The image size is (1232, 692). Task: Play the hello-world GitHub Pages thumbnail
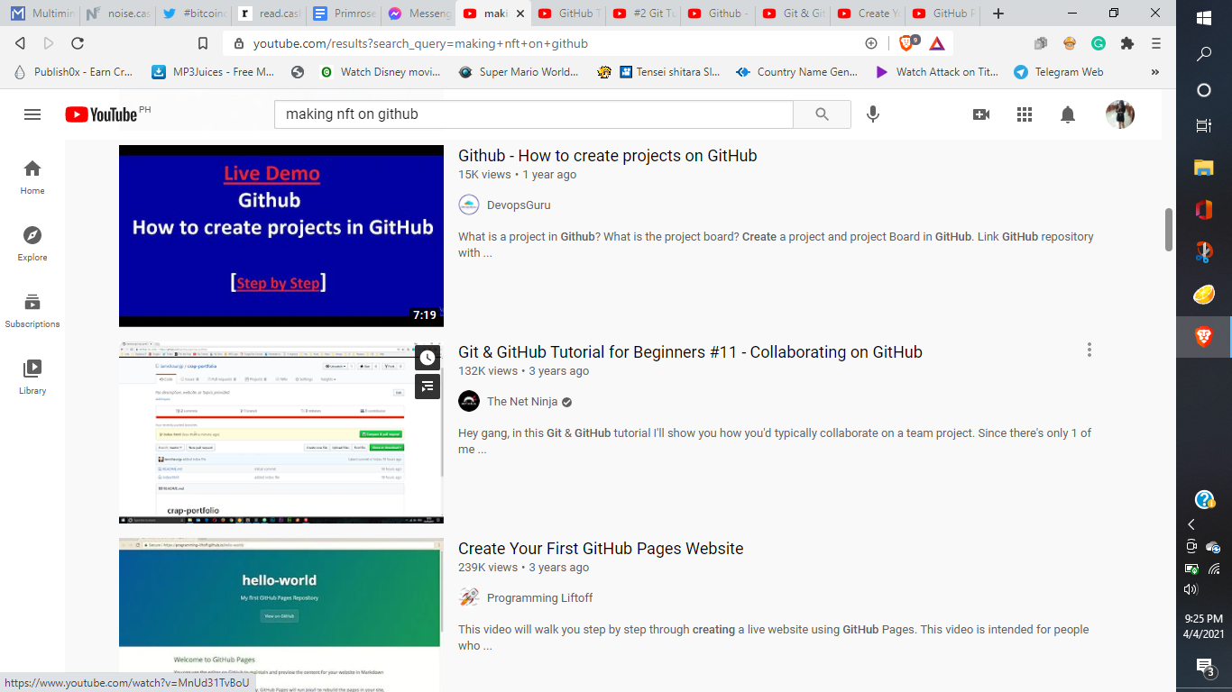(281, 615)
